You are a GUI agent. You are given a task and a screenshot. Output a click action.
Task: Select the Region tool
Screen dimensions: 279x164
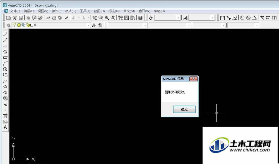click(x=5, y=122)
